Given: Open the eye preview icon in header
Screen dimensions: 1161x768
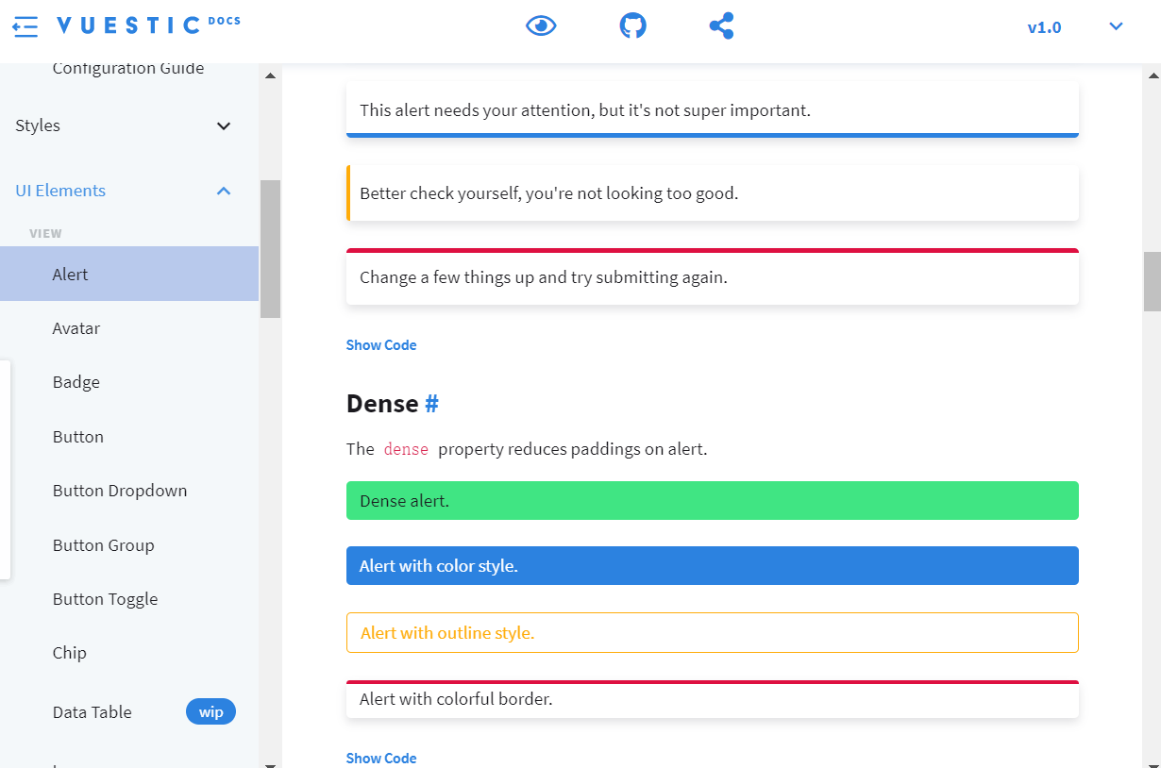Looking at the screenshot, I should click(541, 26).
